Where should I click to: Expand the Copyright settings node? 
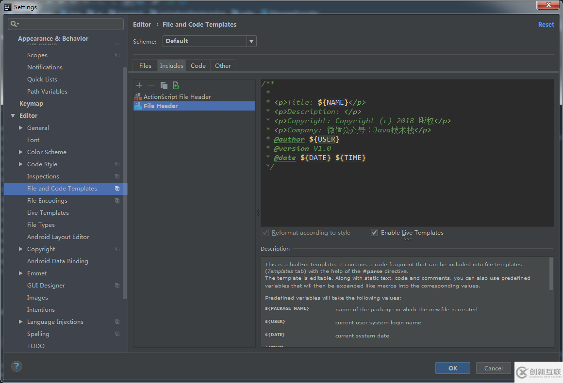20,249
